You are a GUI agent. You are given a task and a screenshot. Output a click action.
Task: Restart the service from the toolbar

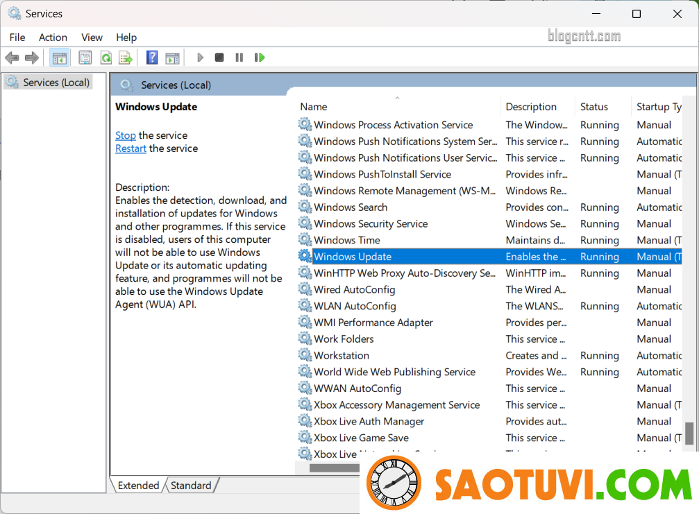[x=260, y=58]
